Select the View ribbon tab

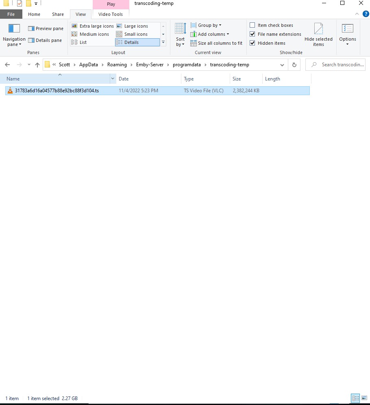[x=81, y=14]
